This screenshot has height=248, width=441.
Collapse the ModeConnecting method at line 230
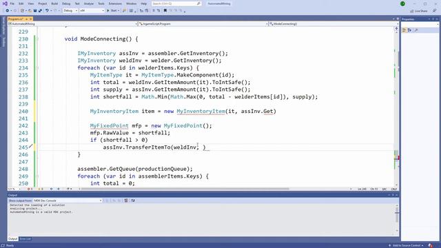pyautogui.click(x=37, y=39)
